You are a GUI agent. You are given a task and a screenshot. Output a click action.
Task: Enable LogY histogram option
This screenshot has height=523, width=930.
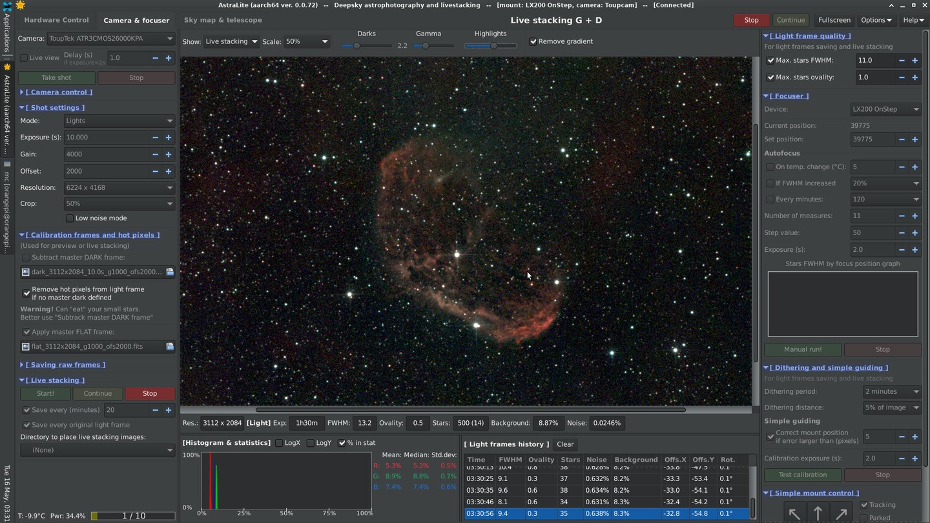coord(311,443)
